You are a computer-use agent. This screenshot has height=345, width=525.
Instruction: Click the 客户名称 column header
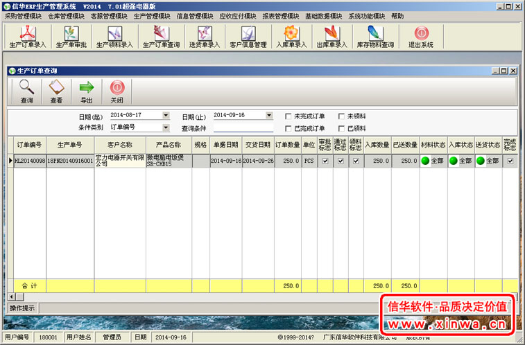coord(120,145)
